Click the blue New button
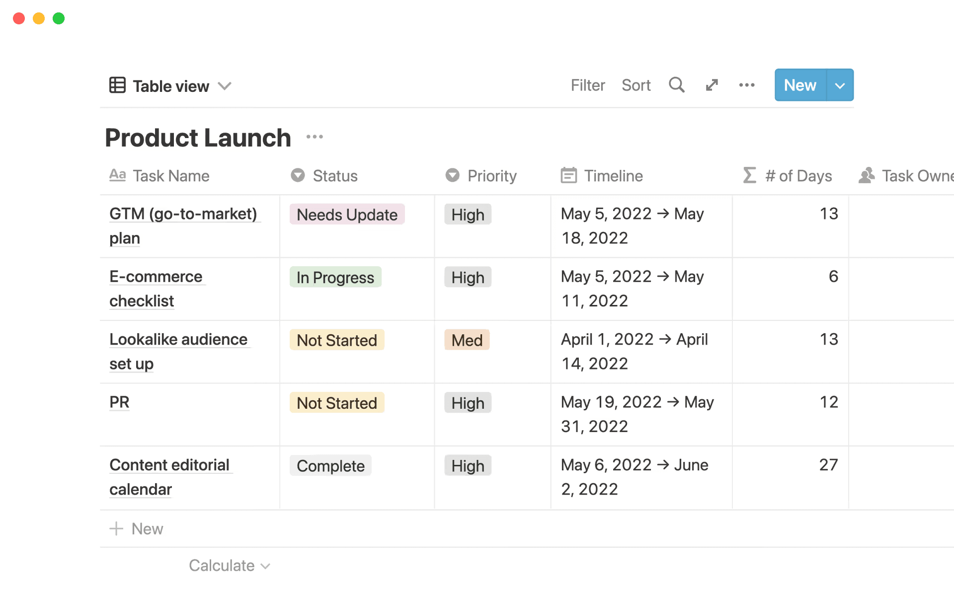 point(799,85)
